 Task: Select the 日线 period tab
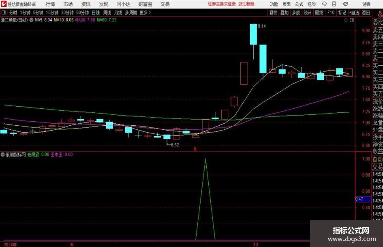pyautogui.click(x=96, y=13)
